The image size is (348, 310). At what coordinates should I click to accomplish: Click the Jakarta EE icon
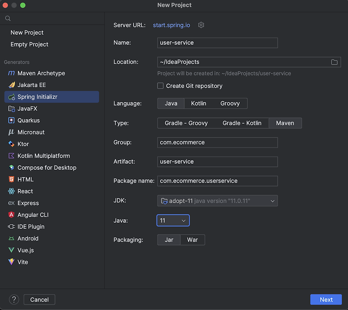(11, 85)
